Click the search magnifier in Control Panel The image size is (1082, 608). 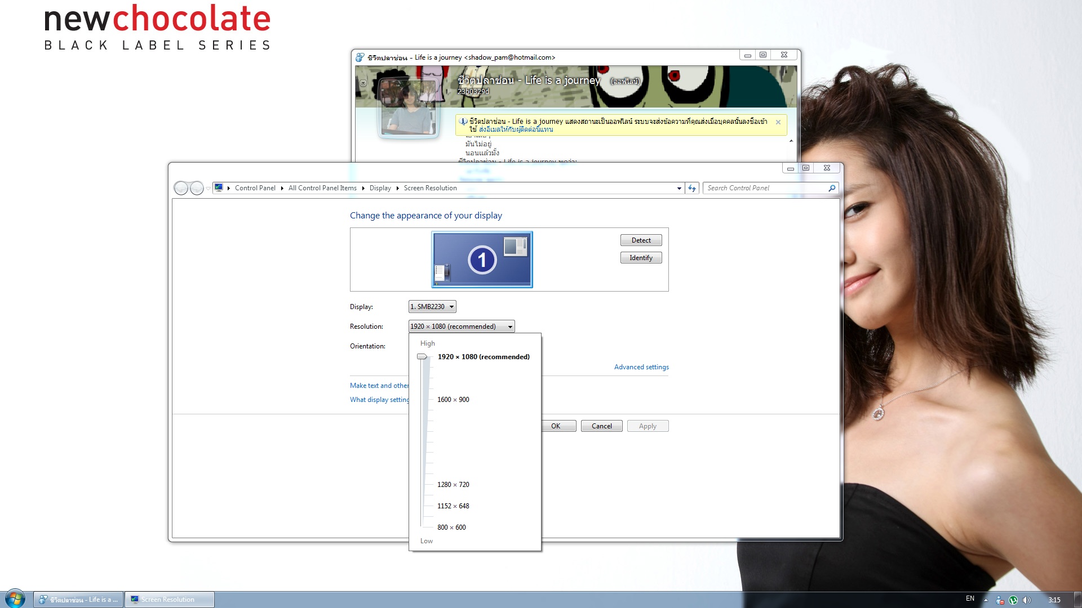click(x=832, y=188)
